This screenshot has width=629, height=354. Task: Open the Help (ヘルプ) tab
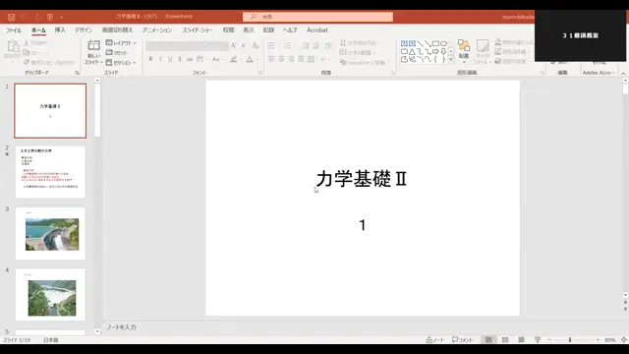tap(290, 30)
